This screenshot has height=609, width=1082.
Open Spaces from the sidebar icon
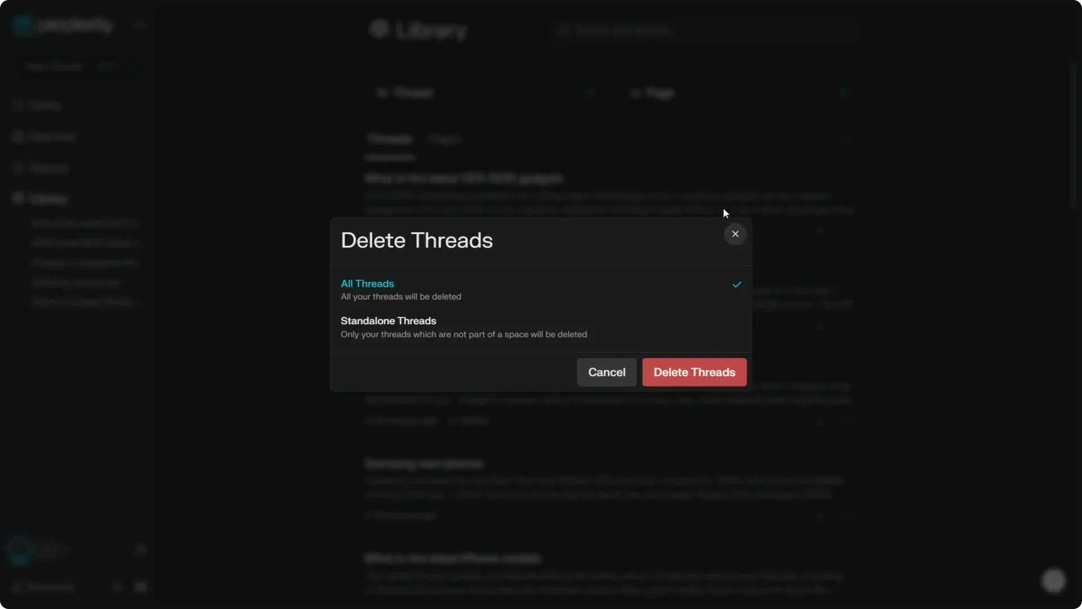pos(19,167)
